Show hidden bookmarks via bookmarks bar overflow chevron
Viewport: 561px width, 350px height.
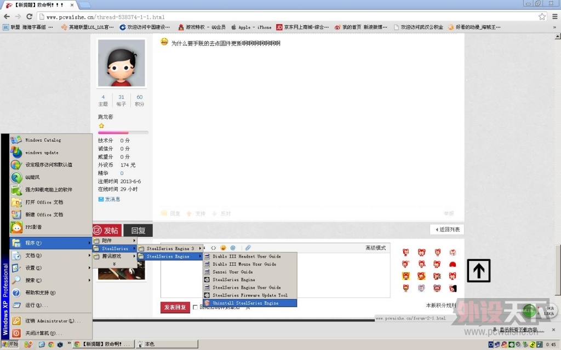pos(555,27)
